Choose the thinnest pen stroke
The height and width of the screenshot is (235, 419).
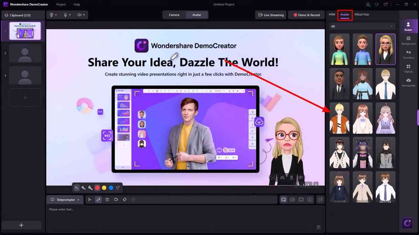76,188
